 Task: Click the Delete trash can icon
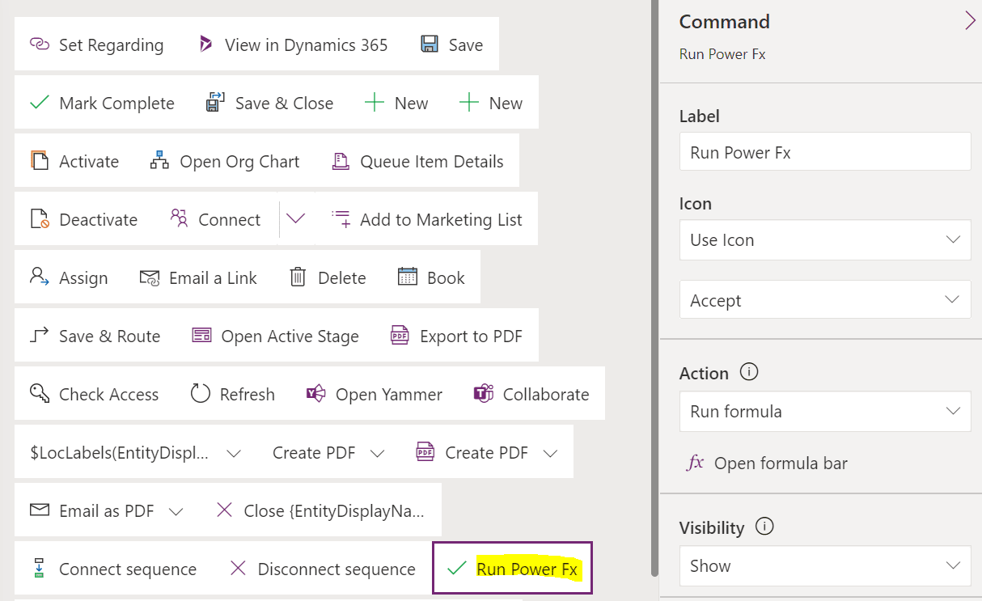tap(298, 277)
